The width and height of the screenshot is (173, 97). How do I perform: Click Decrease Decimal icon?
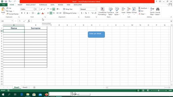95,13
